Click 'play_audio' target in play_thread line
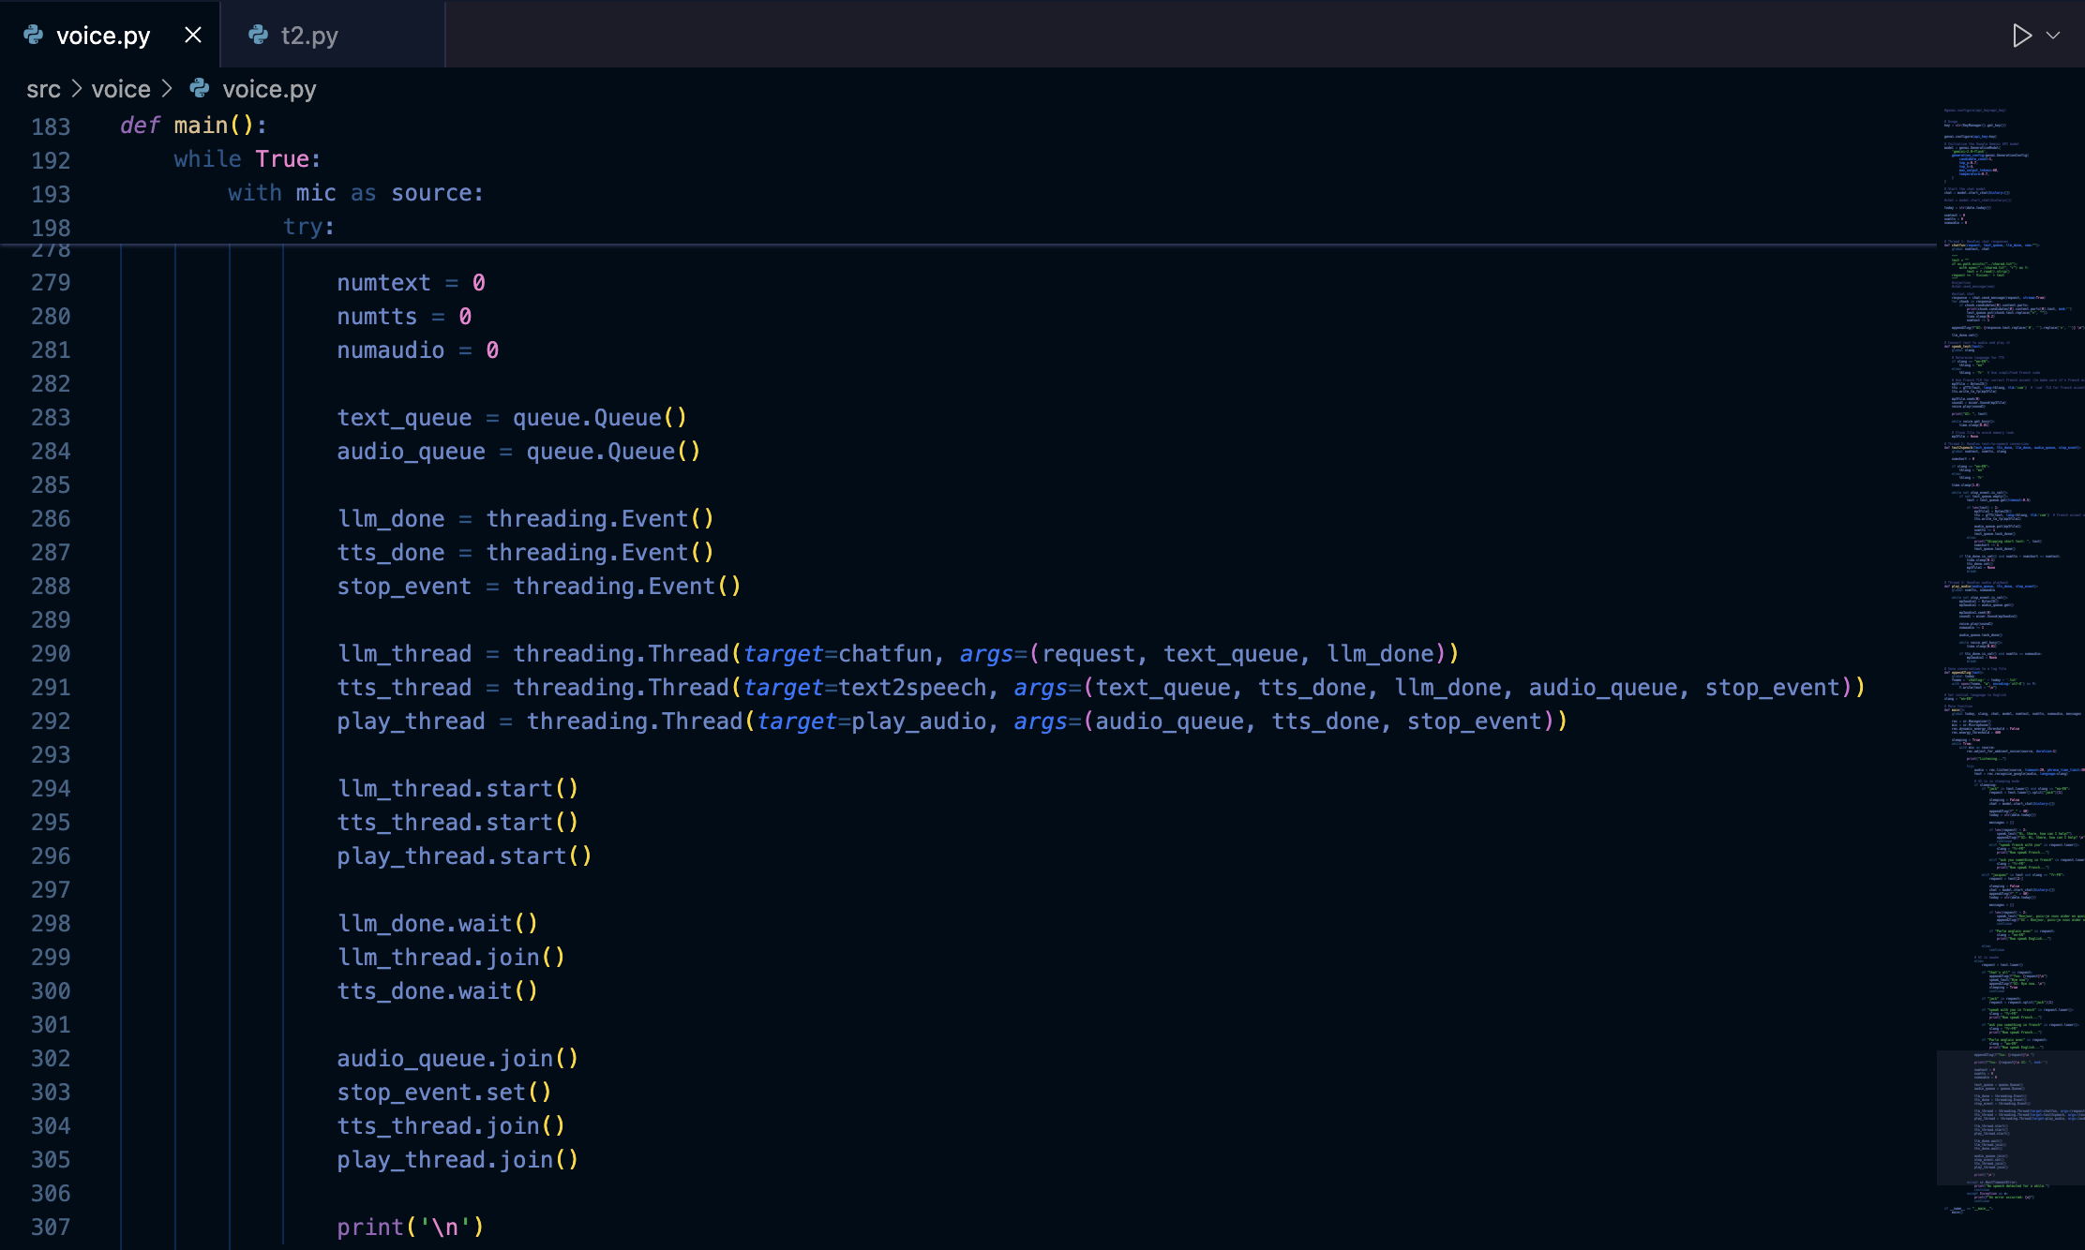Viewport: 2085px width, 1250px height. coord(919,722)
